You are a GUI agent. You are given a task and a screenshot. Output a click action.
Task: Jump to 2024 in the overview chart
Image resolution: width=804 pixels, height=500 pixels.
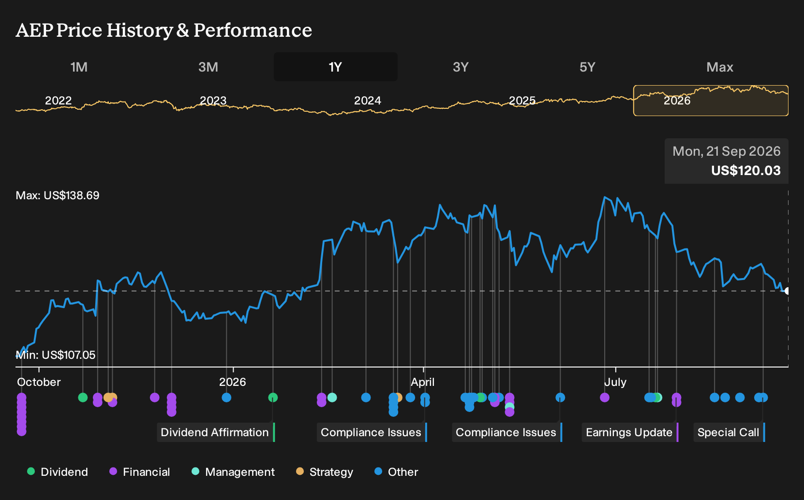click(368, 101)
